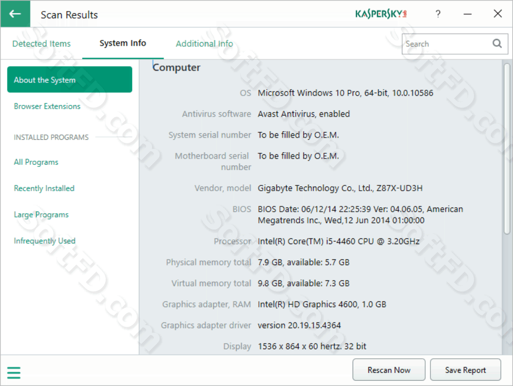Click the Rescan Now button

389,370
